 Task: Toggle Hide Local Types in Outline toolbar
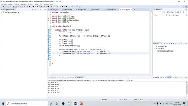[176, 44]
